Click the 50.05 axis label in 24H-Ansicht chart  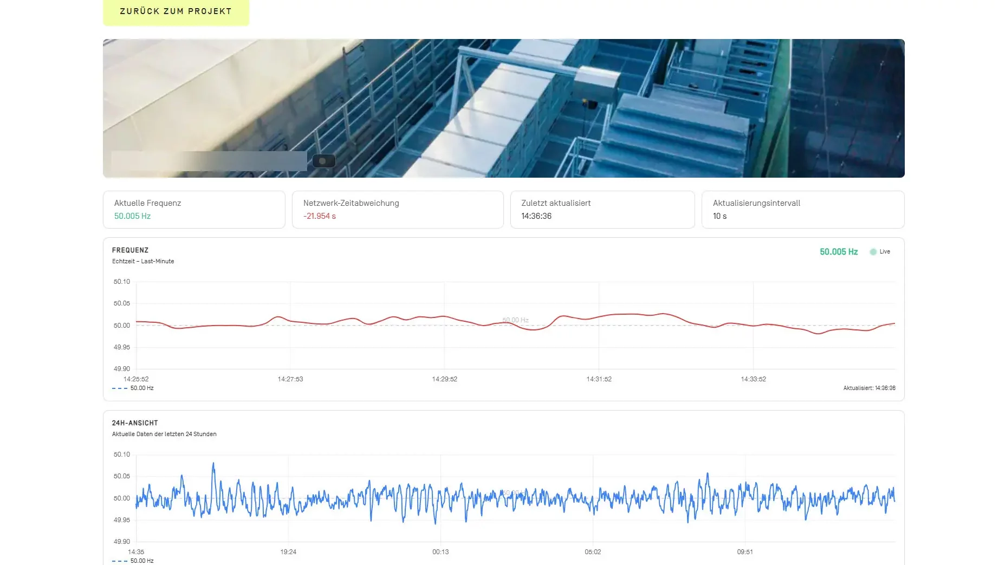click(122, 476)
